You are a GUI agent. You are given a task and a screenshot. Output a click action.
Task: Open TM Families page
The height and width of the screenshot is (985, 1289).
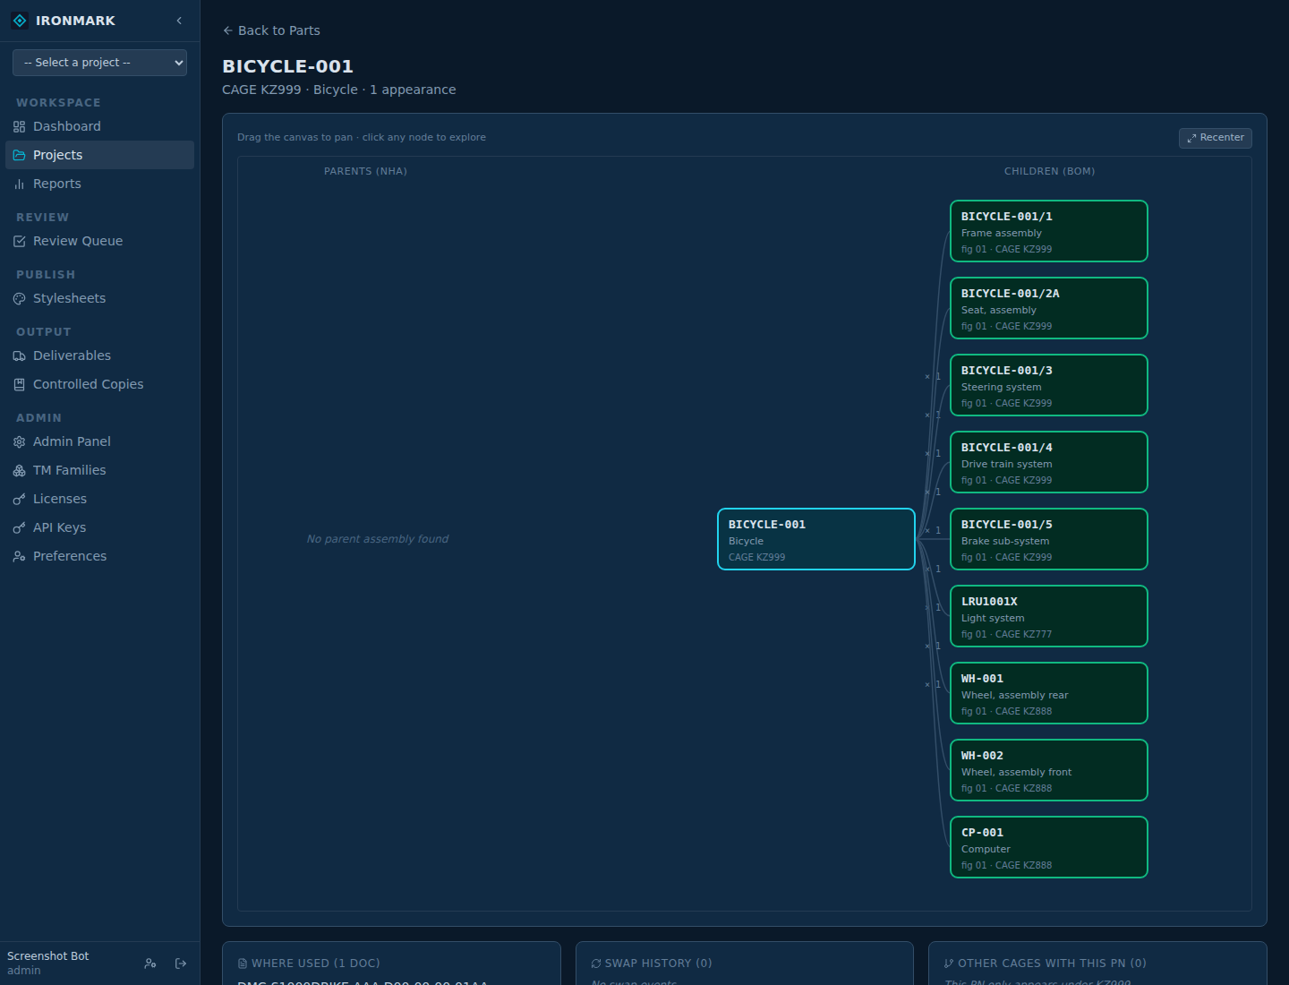[x=99, y=470]
